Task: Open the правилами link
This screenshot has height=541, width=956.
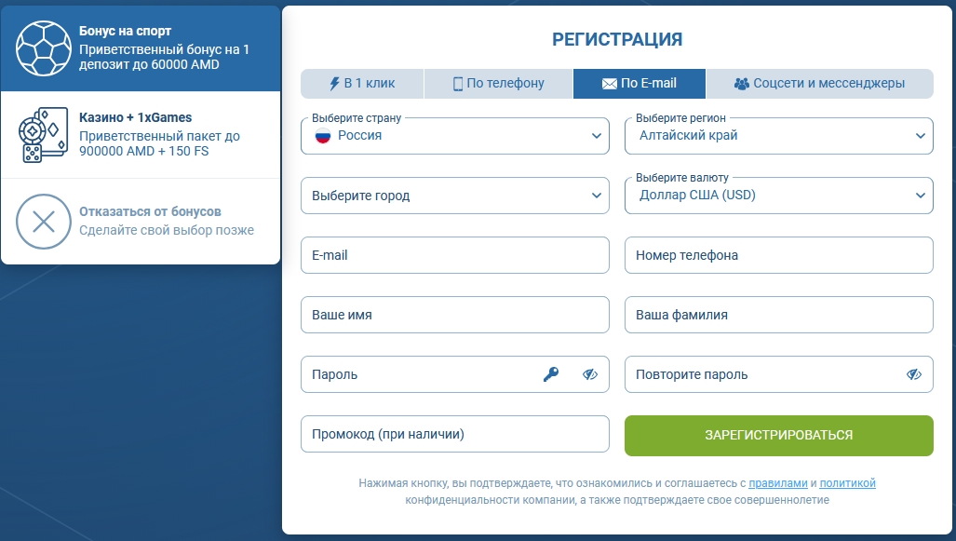Action: click(778, 483)
